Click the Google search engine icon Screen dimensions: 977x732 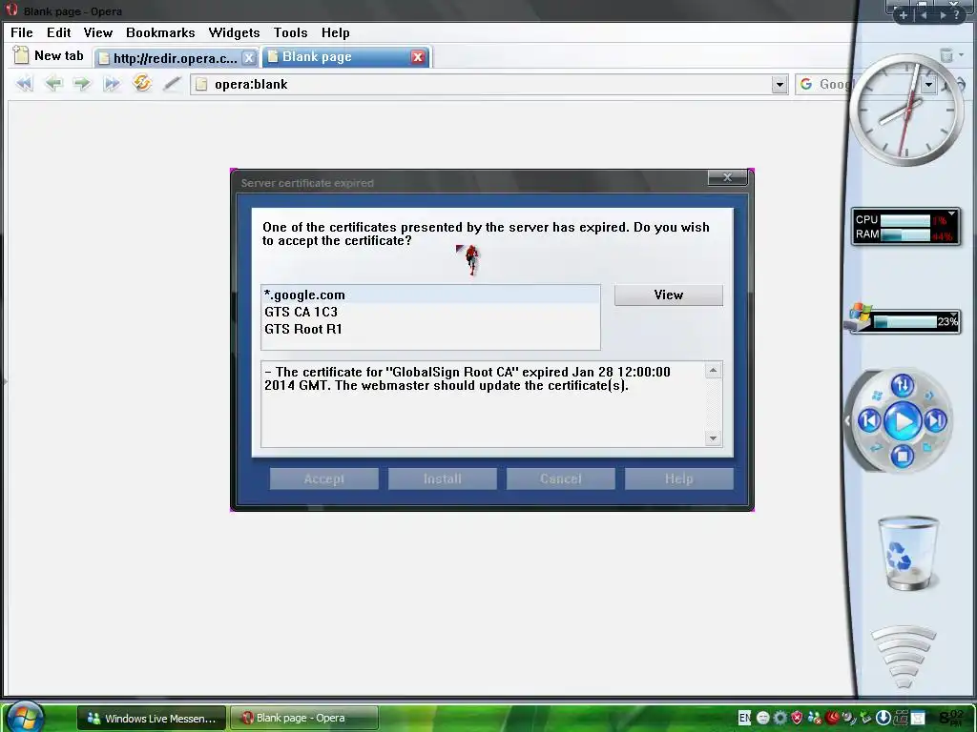806,84
